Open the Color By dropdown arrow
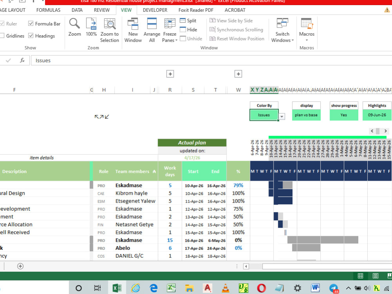 pyautogui.click(x=282, y=116)
